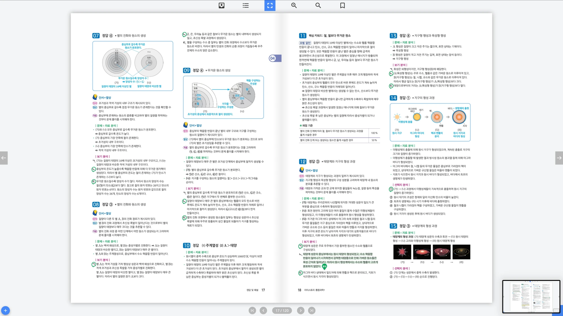The image size is (563, 316).
Task: Open the table of contents list icon
Action: point(246,5)
